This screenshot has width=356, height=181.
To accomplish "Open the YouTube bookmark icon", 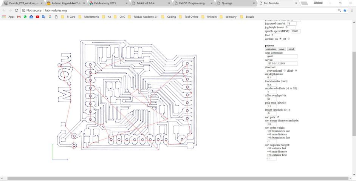I will coord(37,17).
